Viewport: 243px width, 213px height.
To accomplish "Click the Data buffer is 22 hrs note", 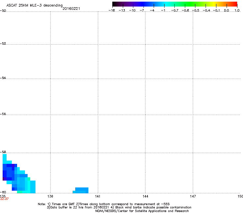I will pos(119,207).
